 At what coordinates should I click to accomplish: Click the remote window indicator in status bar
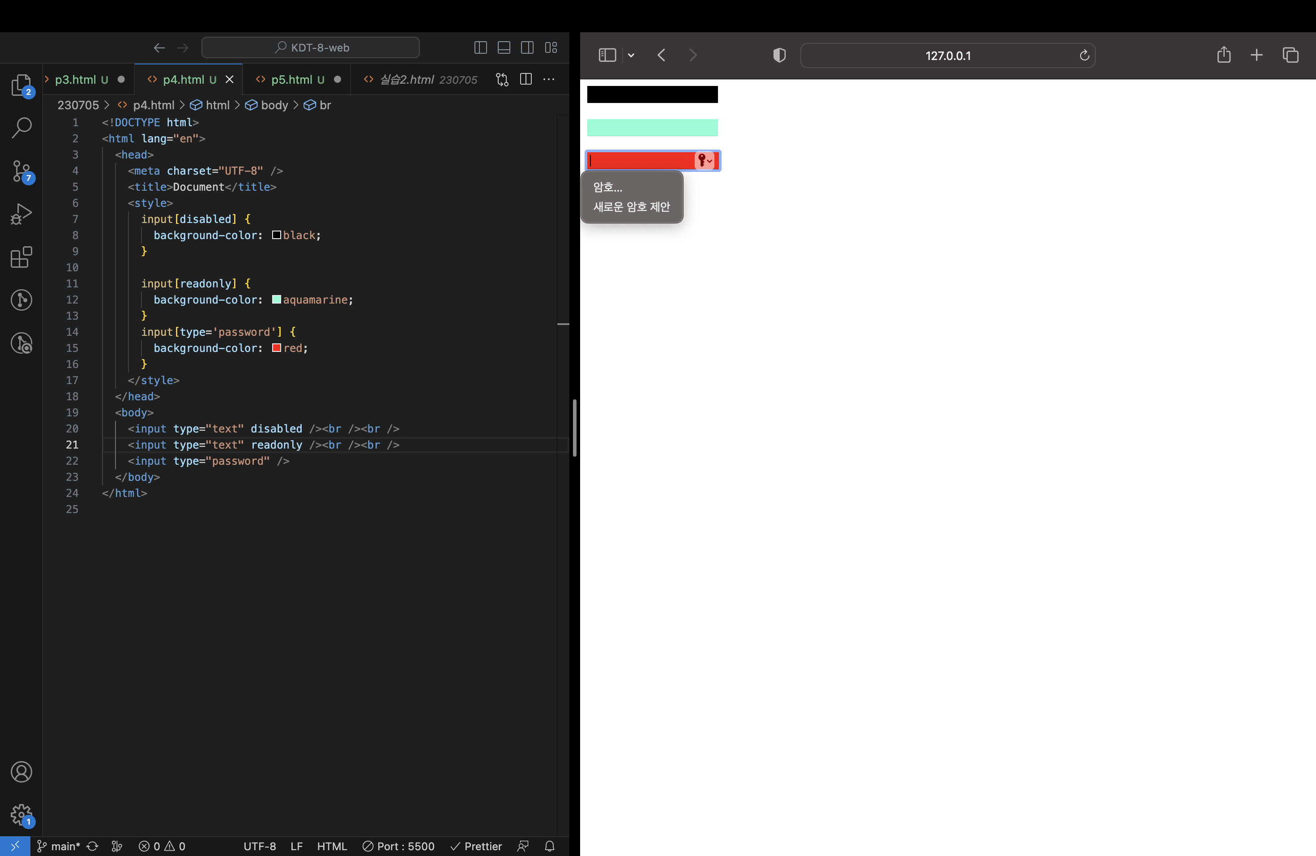(15, 846)
